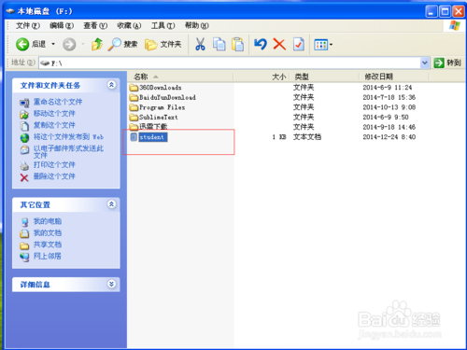The height and width of the screenshot is (350, 467).
Task: Click the Paste clipboard icon
Action: pos(238,45)
